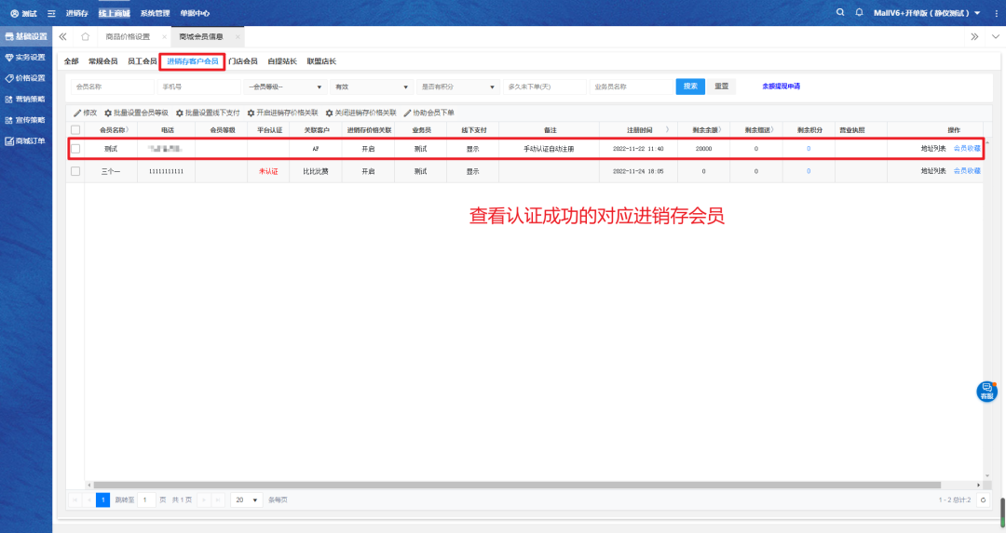Click the refresh icon beside total count
Screen dimensions: 1006x533
point(983,500)
